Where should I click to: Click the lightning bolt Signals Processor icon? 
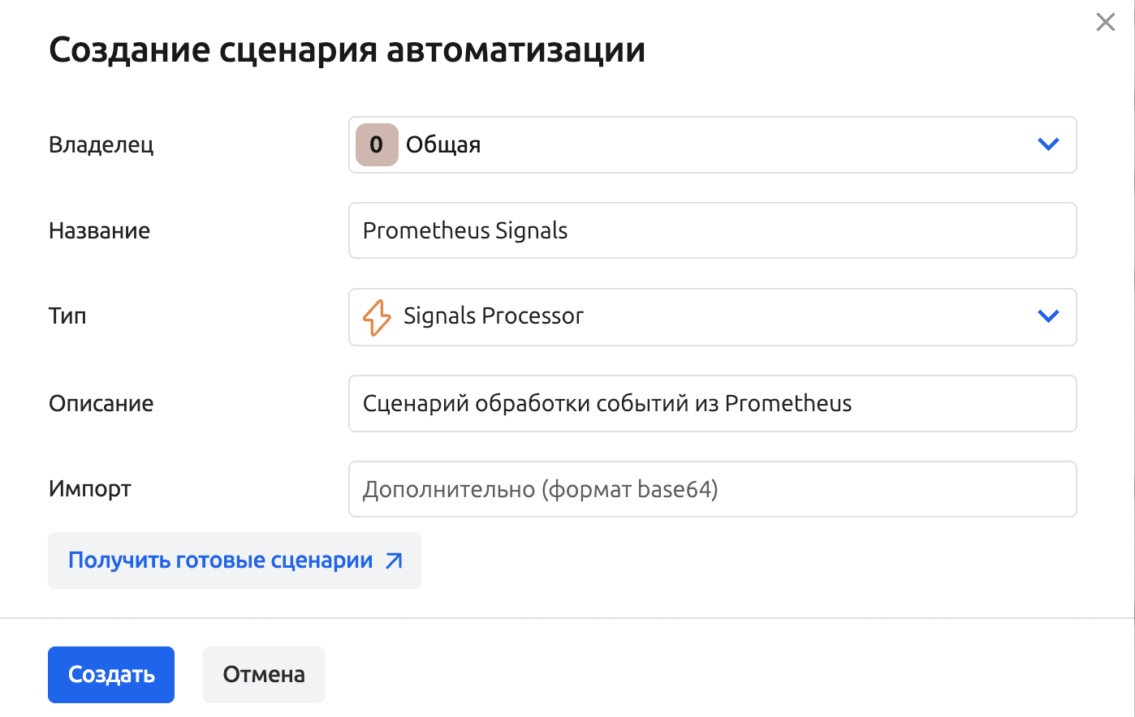click(377, 317)
